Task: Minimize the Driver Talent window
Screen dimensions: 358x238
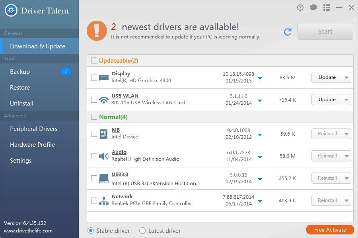Action: pos(339,8)
